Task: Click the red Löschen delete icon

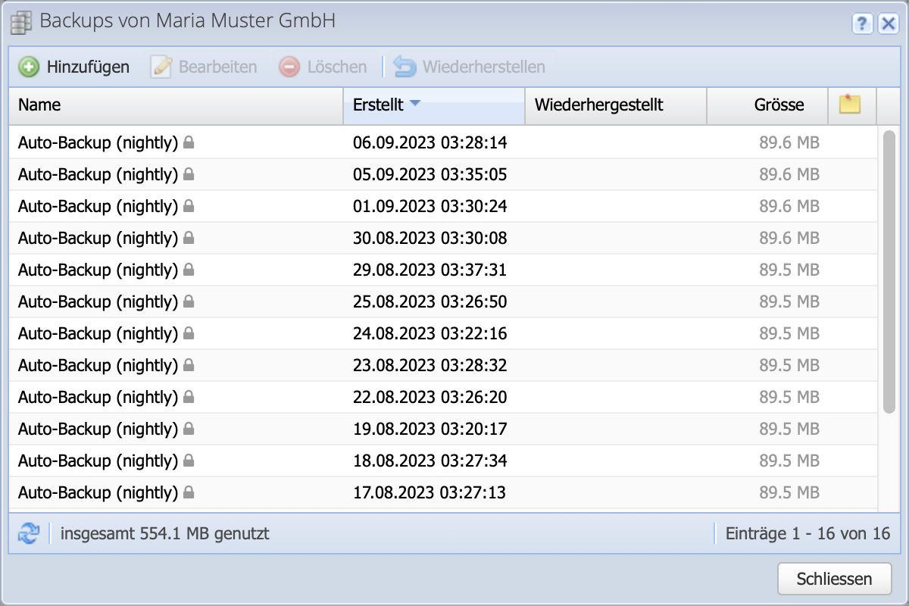Action: click(289, 67)
